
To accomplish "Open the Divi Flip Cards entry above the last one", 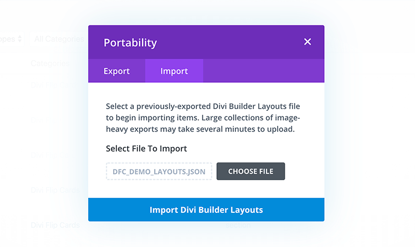I will 55,190.
